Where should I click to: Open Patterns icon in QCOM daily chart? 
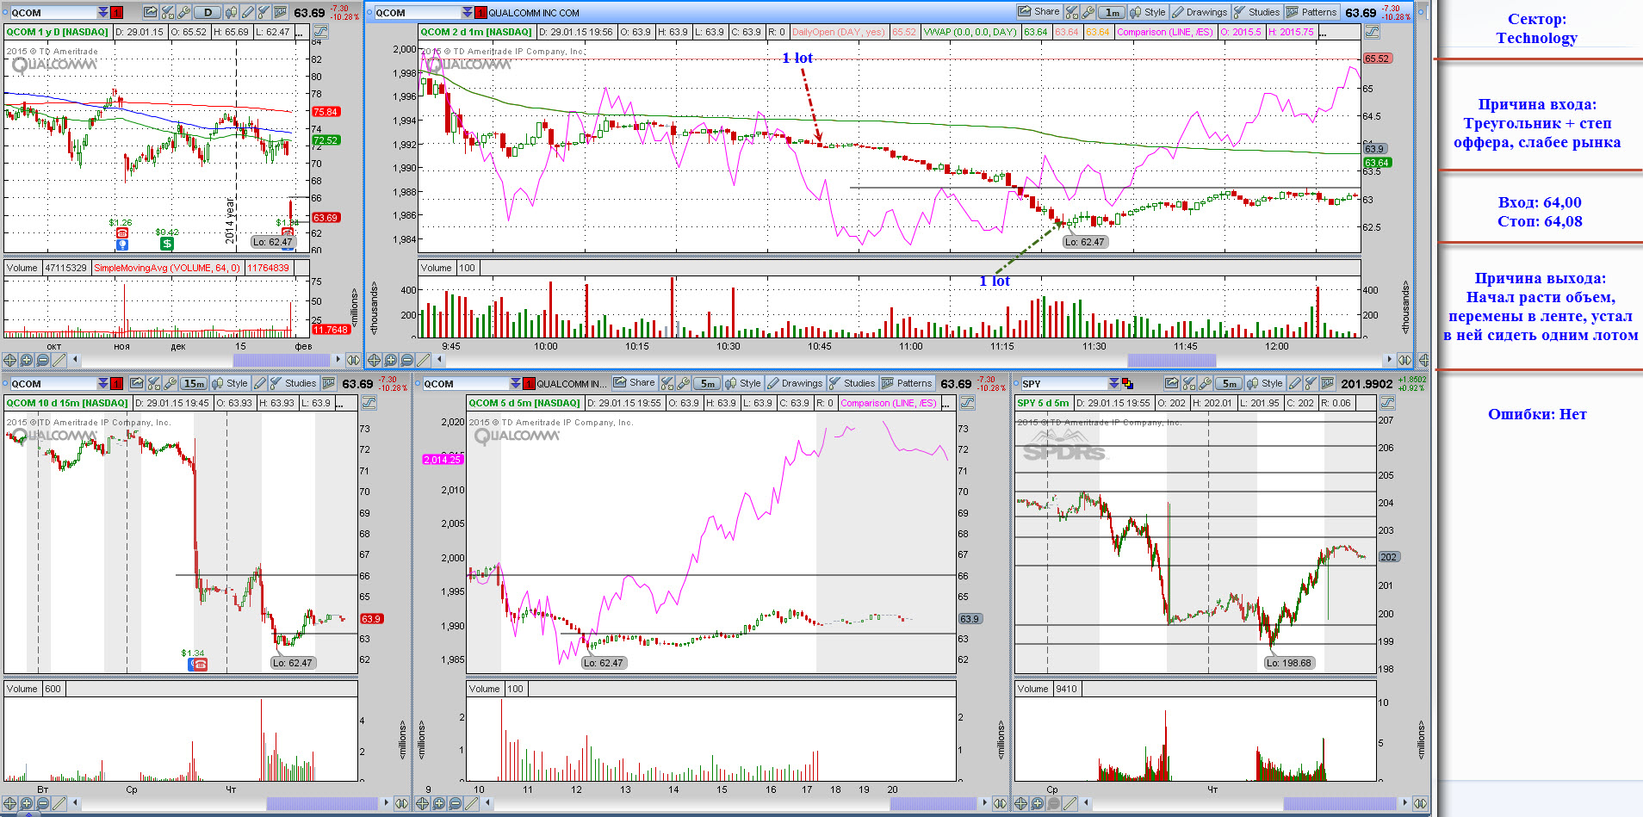(281, 12)
